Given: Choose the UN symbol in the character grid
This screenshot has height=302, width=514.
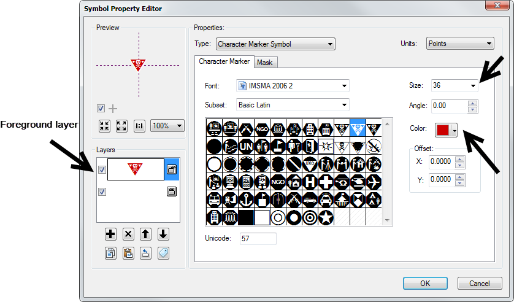Looking at the screenshot, I should click(x=245, y=146).
